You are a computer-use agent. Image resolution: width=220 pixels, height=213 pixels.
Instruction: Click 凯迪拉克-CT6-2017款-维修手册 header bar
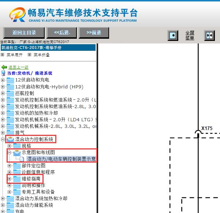(48, 47)
